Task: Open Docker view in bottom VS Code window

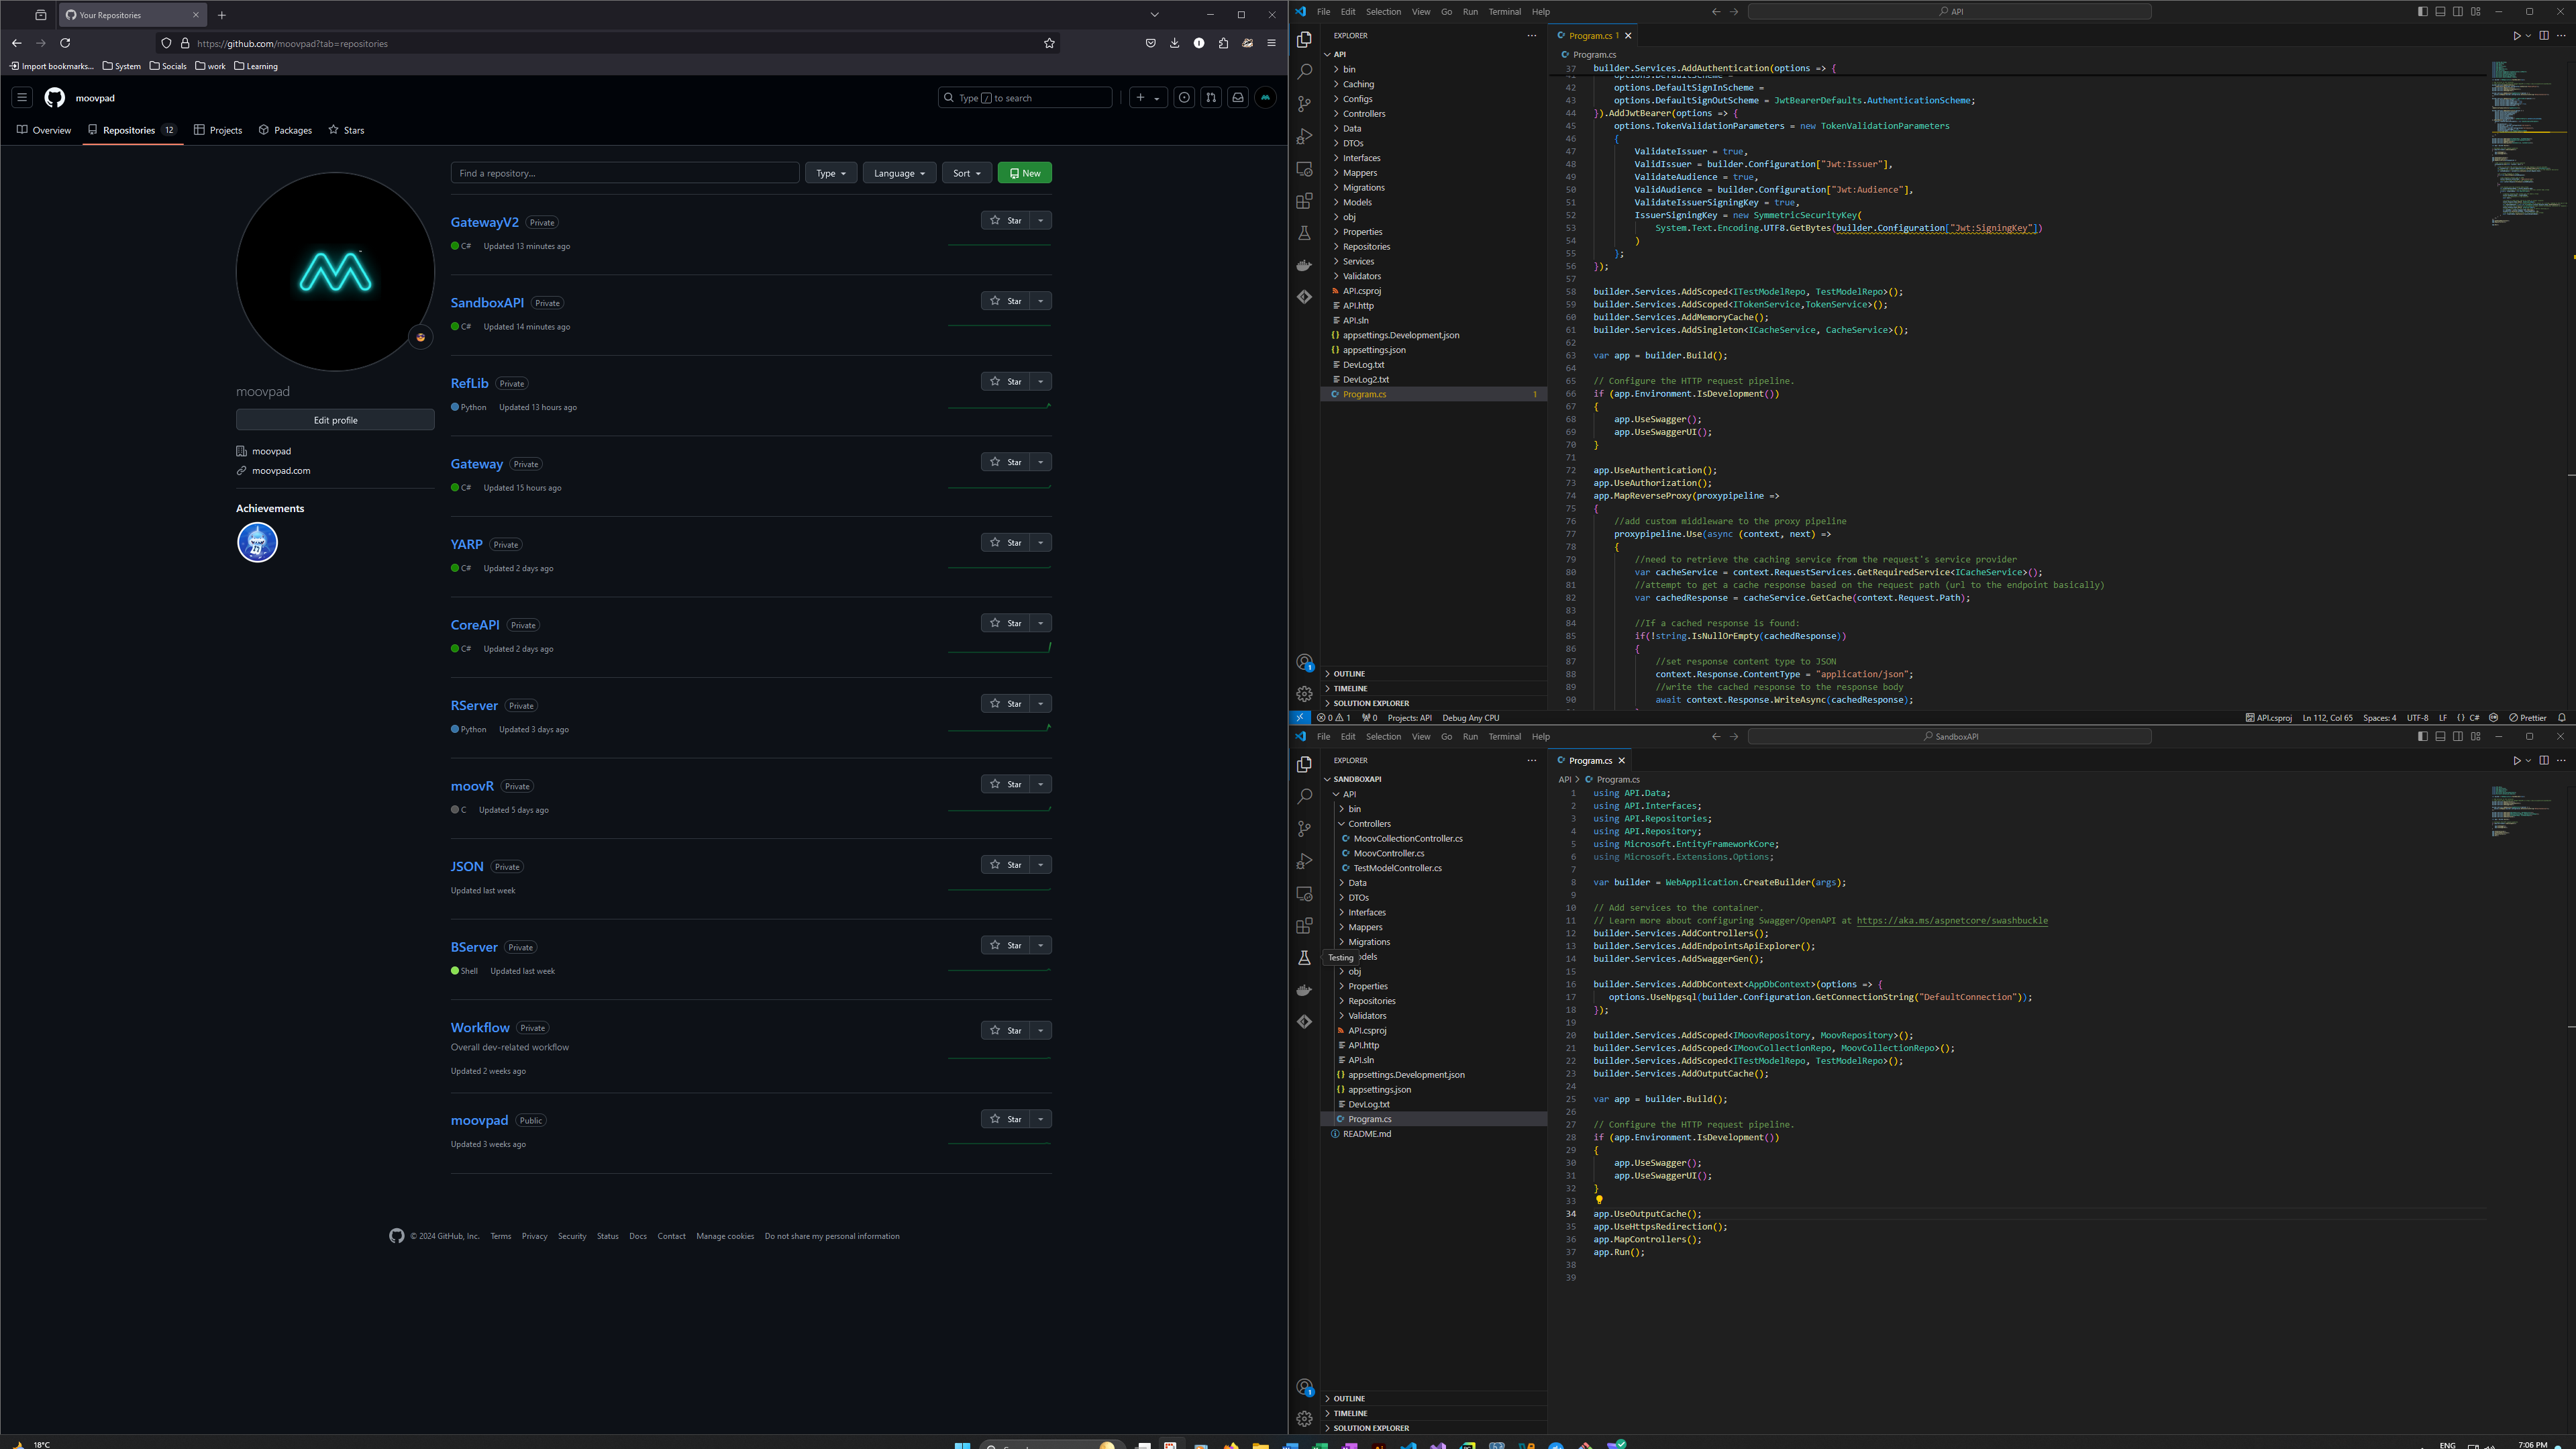Action: (1304, 990)
